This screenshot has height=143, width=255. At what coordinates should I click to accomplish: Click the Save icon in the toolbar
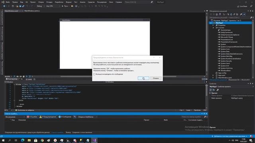tap(20, 6)
